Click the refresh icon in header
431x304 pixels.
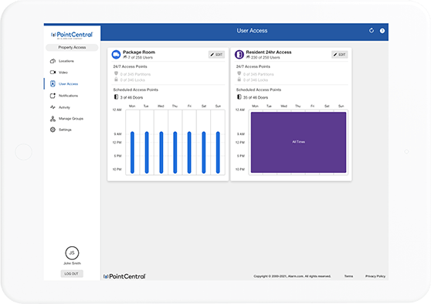pos(372,31)
